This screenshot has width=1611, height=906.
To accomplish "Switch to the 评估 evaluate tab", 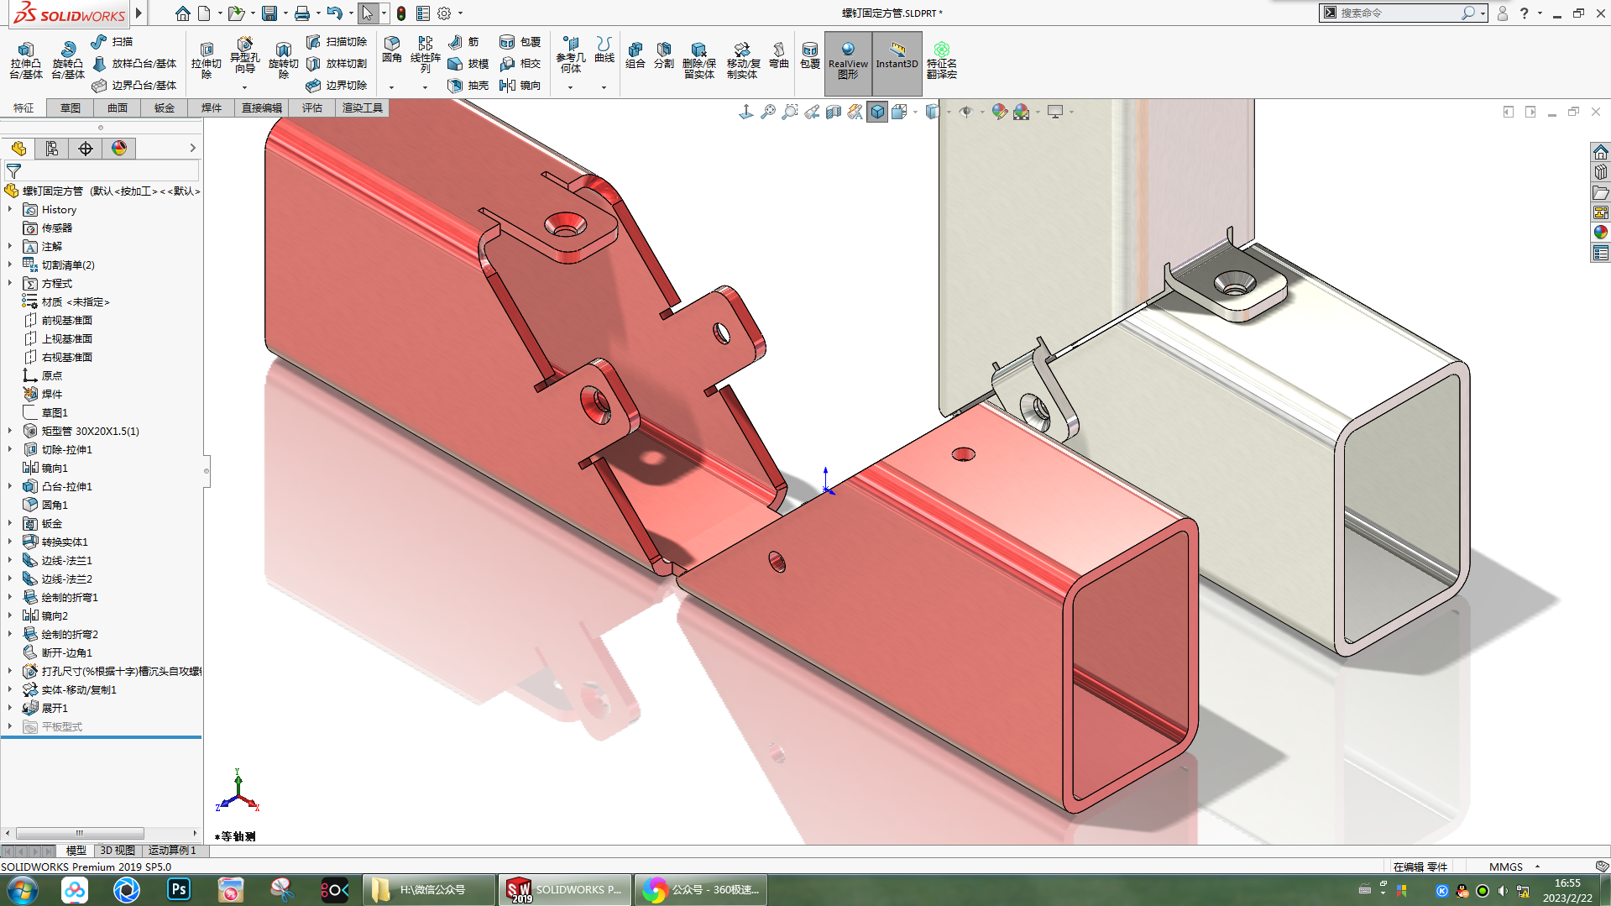I will point(312,107).
